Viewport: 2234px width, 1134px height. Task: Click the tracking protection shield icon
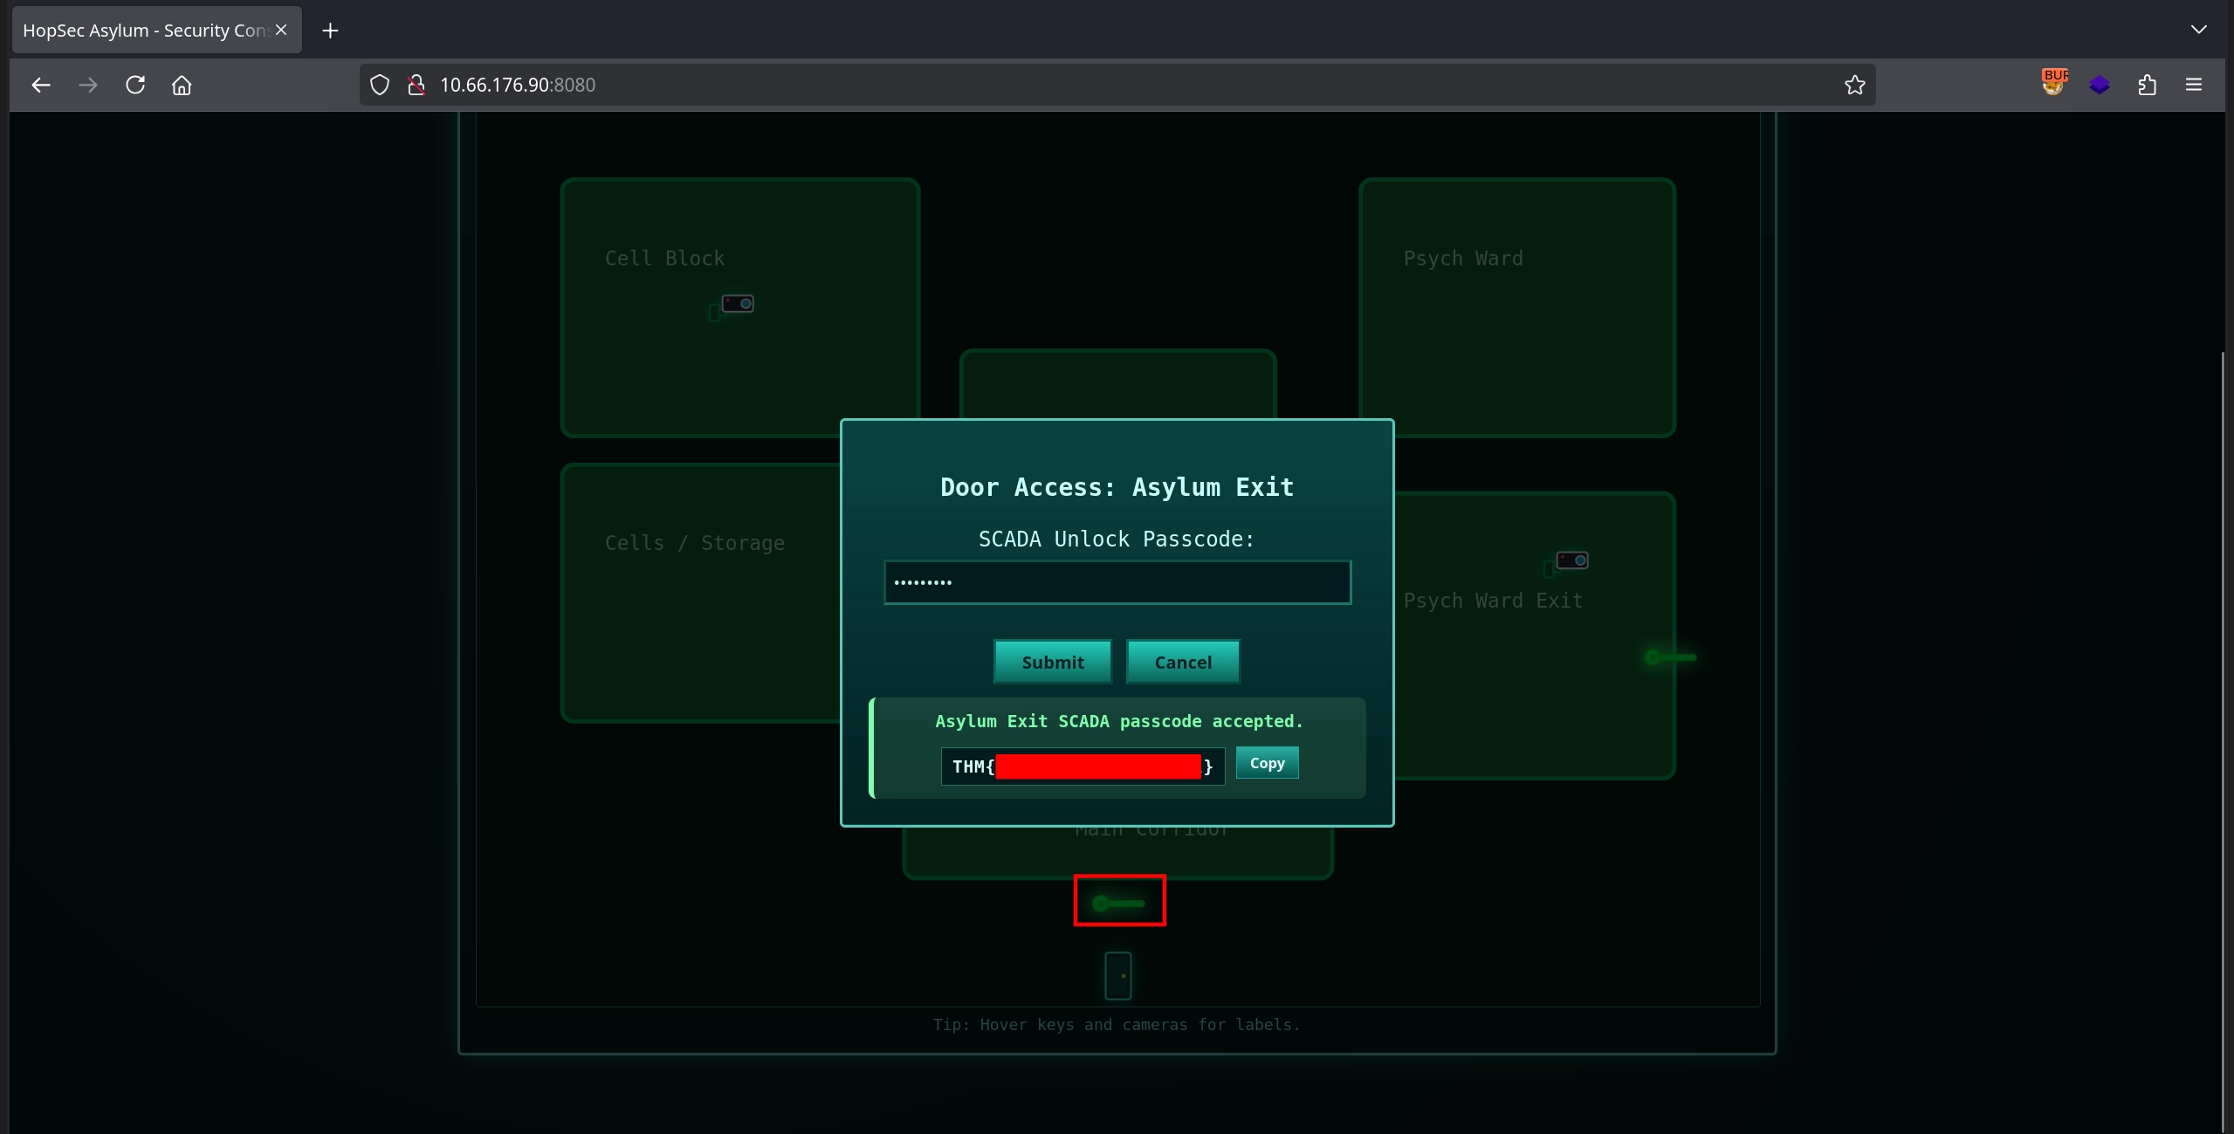380,85
